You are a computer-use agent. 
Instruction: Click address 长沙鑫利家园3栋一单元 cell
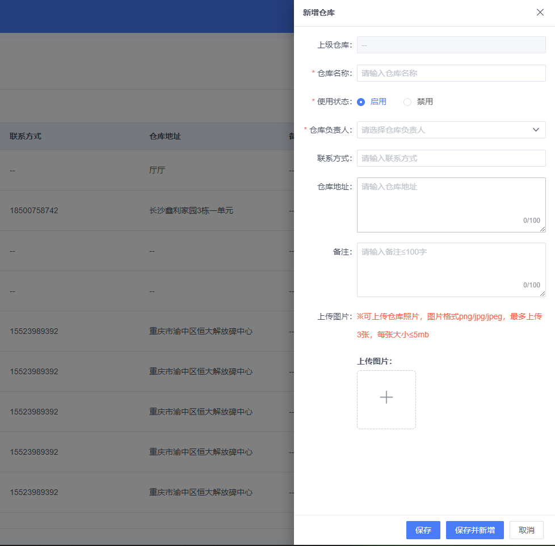point(191,210)
